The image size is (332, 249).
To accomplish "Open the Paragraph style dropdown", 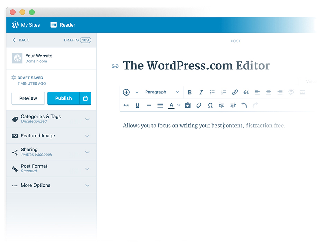I will click(162, 92).
